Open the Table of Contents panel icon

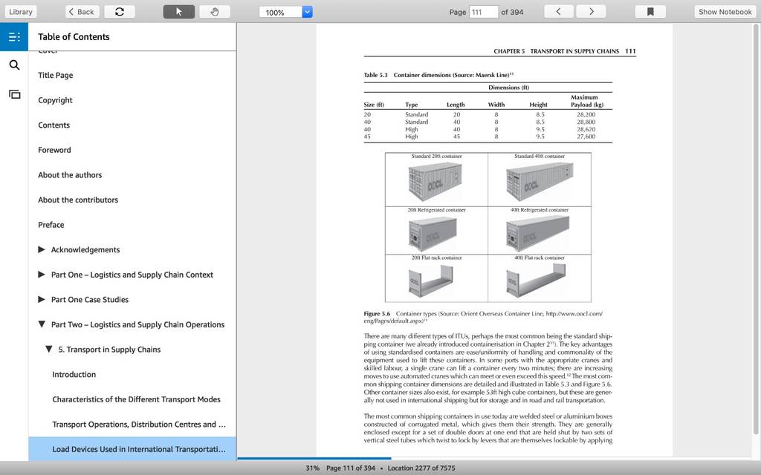[14, 37]
